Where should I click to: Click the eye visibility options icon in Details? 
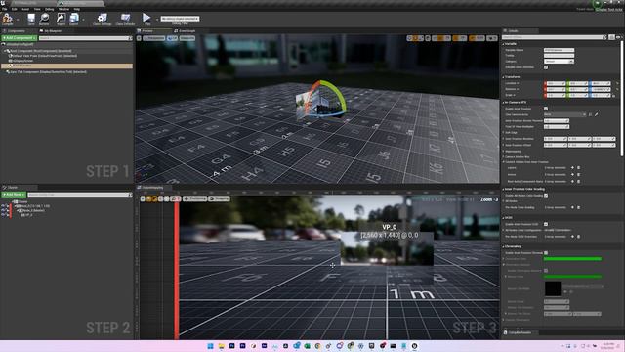pos(618,37)
